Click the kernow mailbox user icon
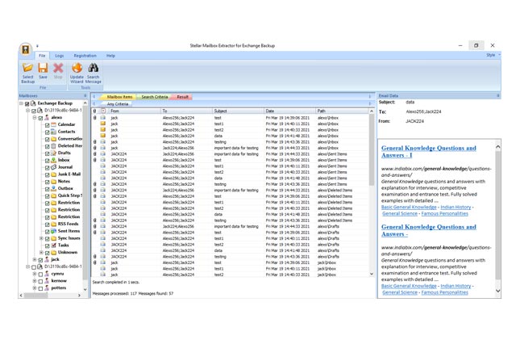Viewport: 520px width, 340px height. pyautogui.click(x=47, y=280)
